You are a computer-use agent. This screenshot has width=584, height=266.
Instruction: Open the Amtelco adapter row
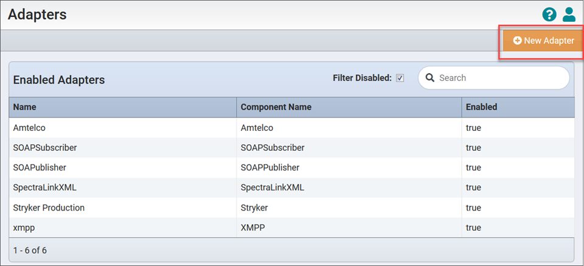(x=30, y=128)
